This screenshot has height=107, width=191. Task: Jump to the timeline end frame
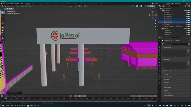(x=85, y=96)
